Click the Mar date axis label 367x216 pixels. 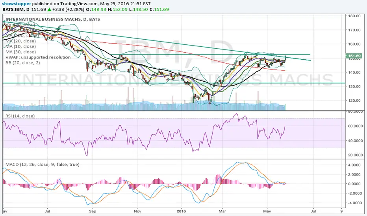(222, 211)
